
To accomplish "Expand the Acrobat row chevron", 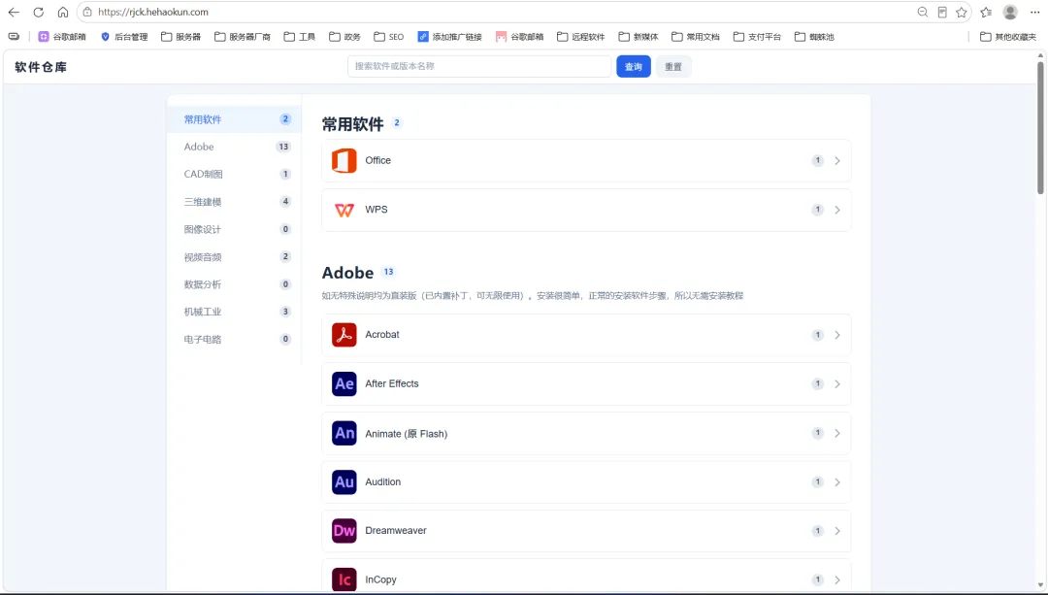I will click(x=836, y=335).
